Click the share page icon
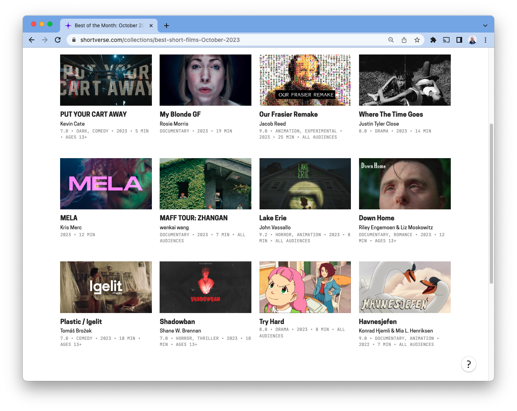517x411 pixels. (404, 40)
